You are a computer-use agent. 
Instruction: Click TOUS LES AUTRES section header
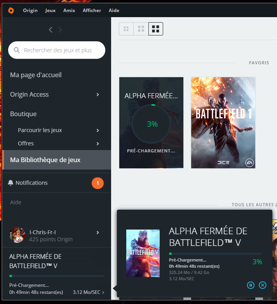click(x=254, y=205)
